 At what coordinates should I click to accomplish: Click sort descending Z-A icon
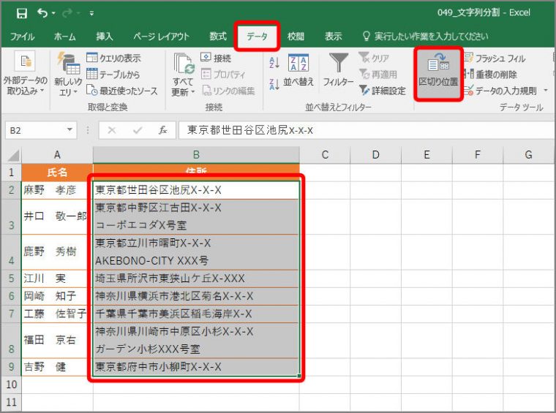coord(274,84)
